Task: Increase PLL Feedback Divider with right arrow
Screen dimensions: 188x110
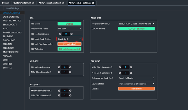Action: pos(71,34)
